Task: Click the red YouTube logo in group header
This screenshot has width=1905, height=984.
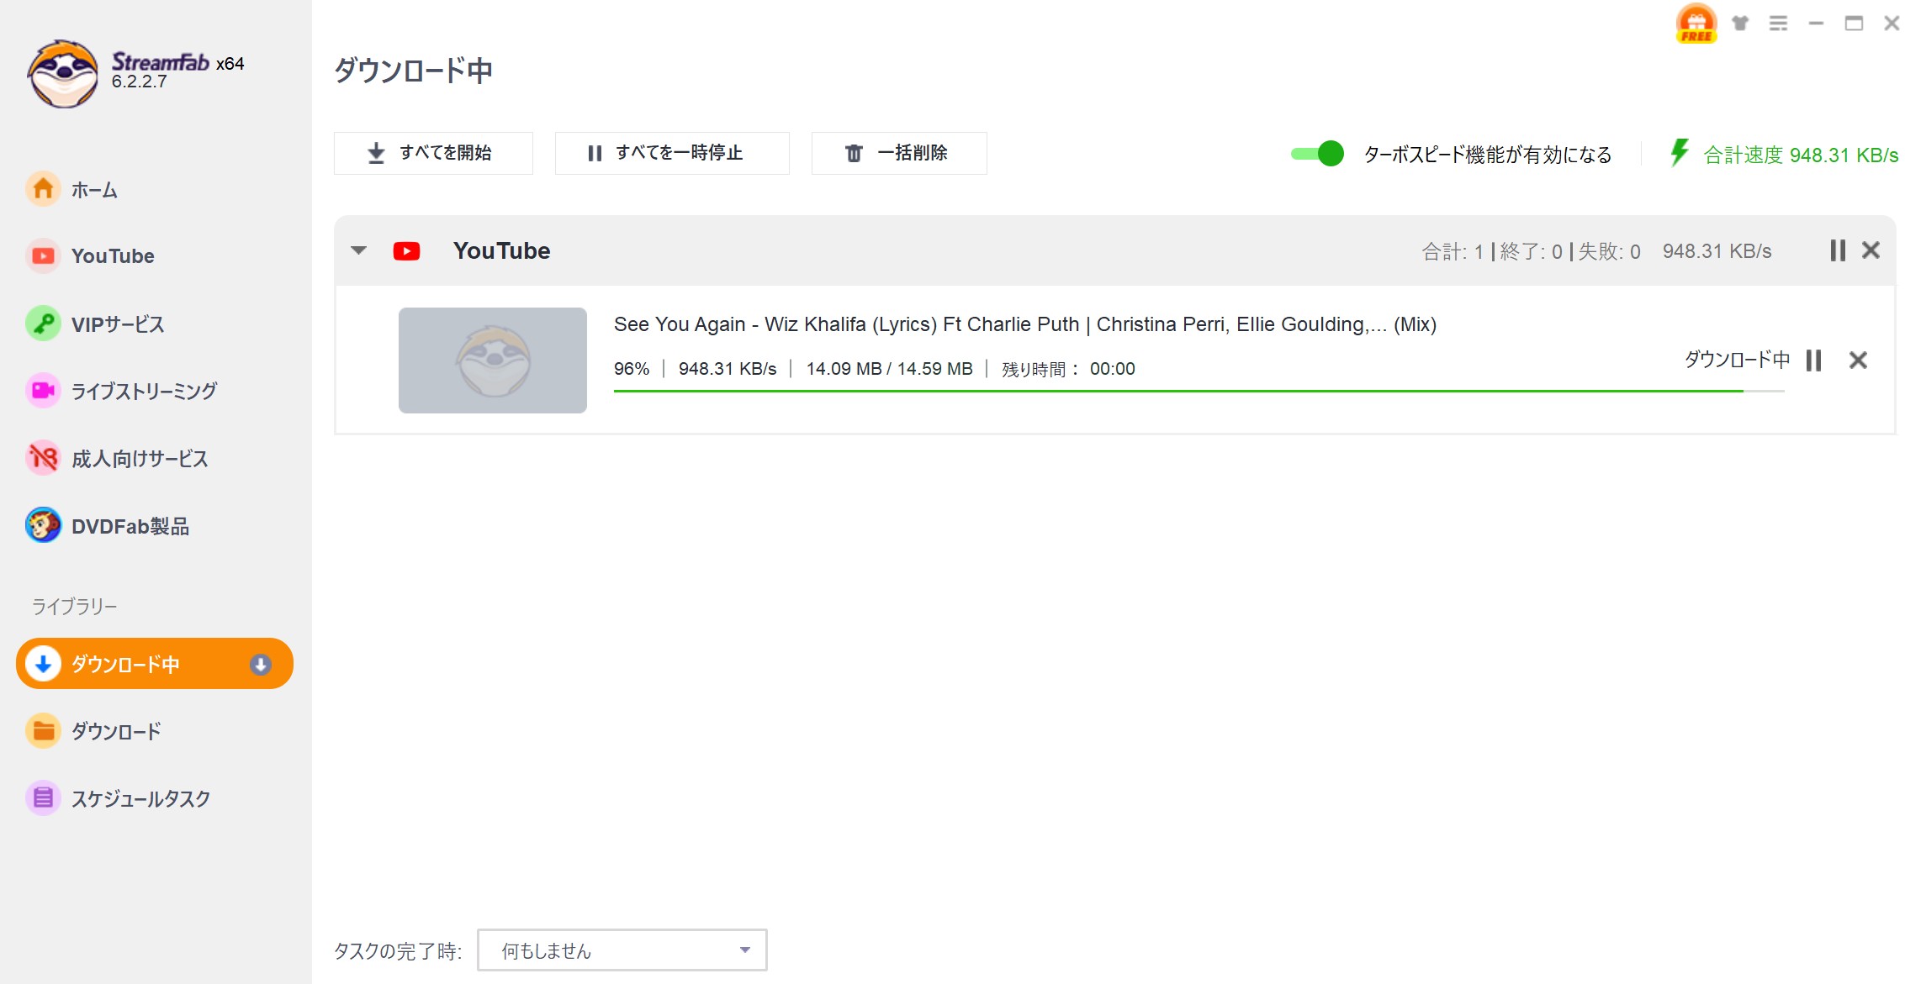Action: 407,251
